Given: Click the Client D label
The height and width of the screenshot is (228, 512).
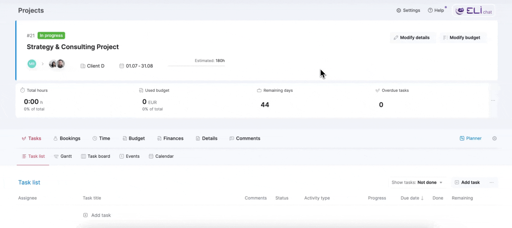Looking at the screenshot, I should [93, 66].
